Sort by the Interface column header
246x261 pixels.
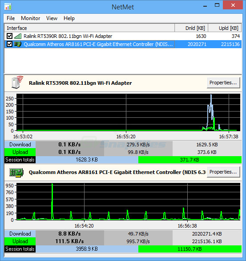pyautogui.click(x=89, y=28)
